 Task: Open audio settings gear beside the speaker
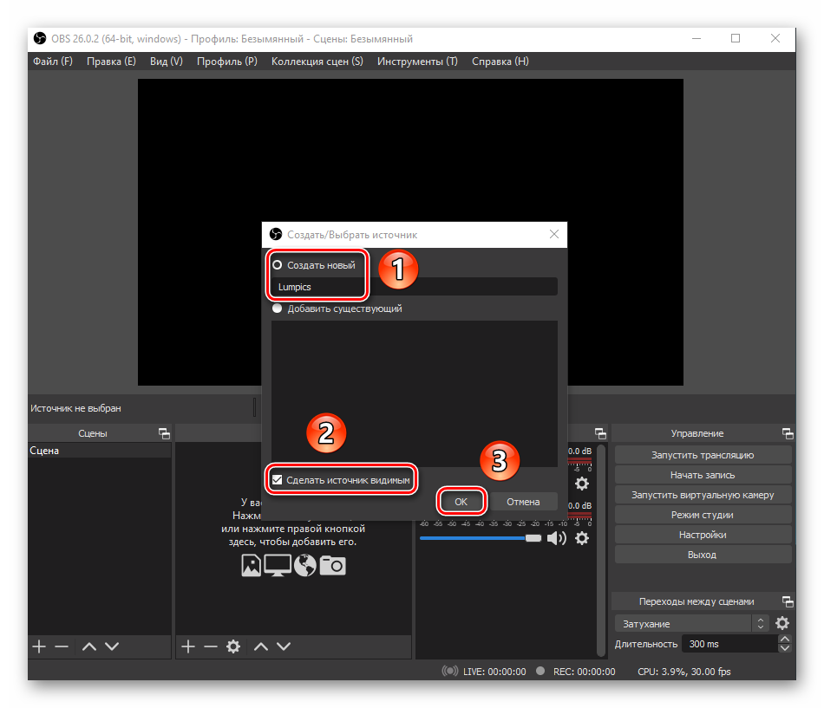tap(582, 538)
